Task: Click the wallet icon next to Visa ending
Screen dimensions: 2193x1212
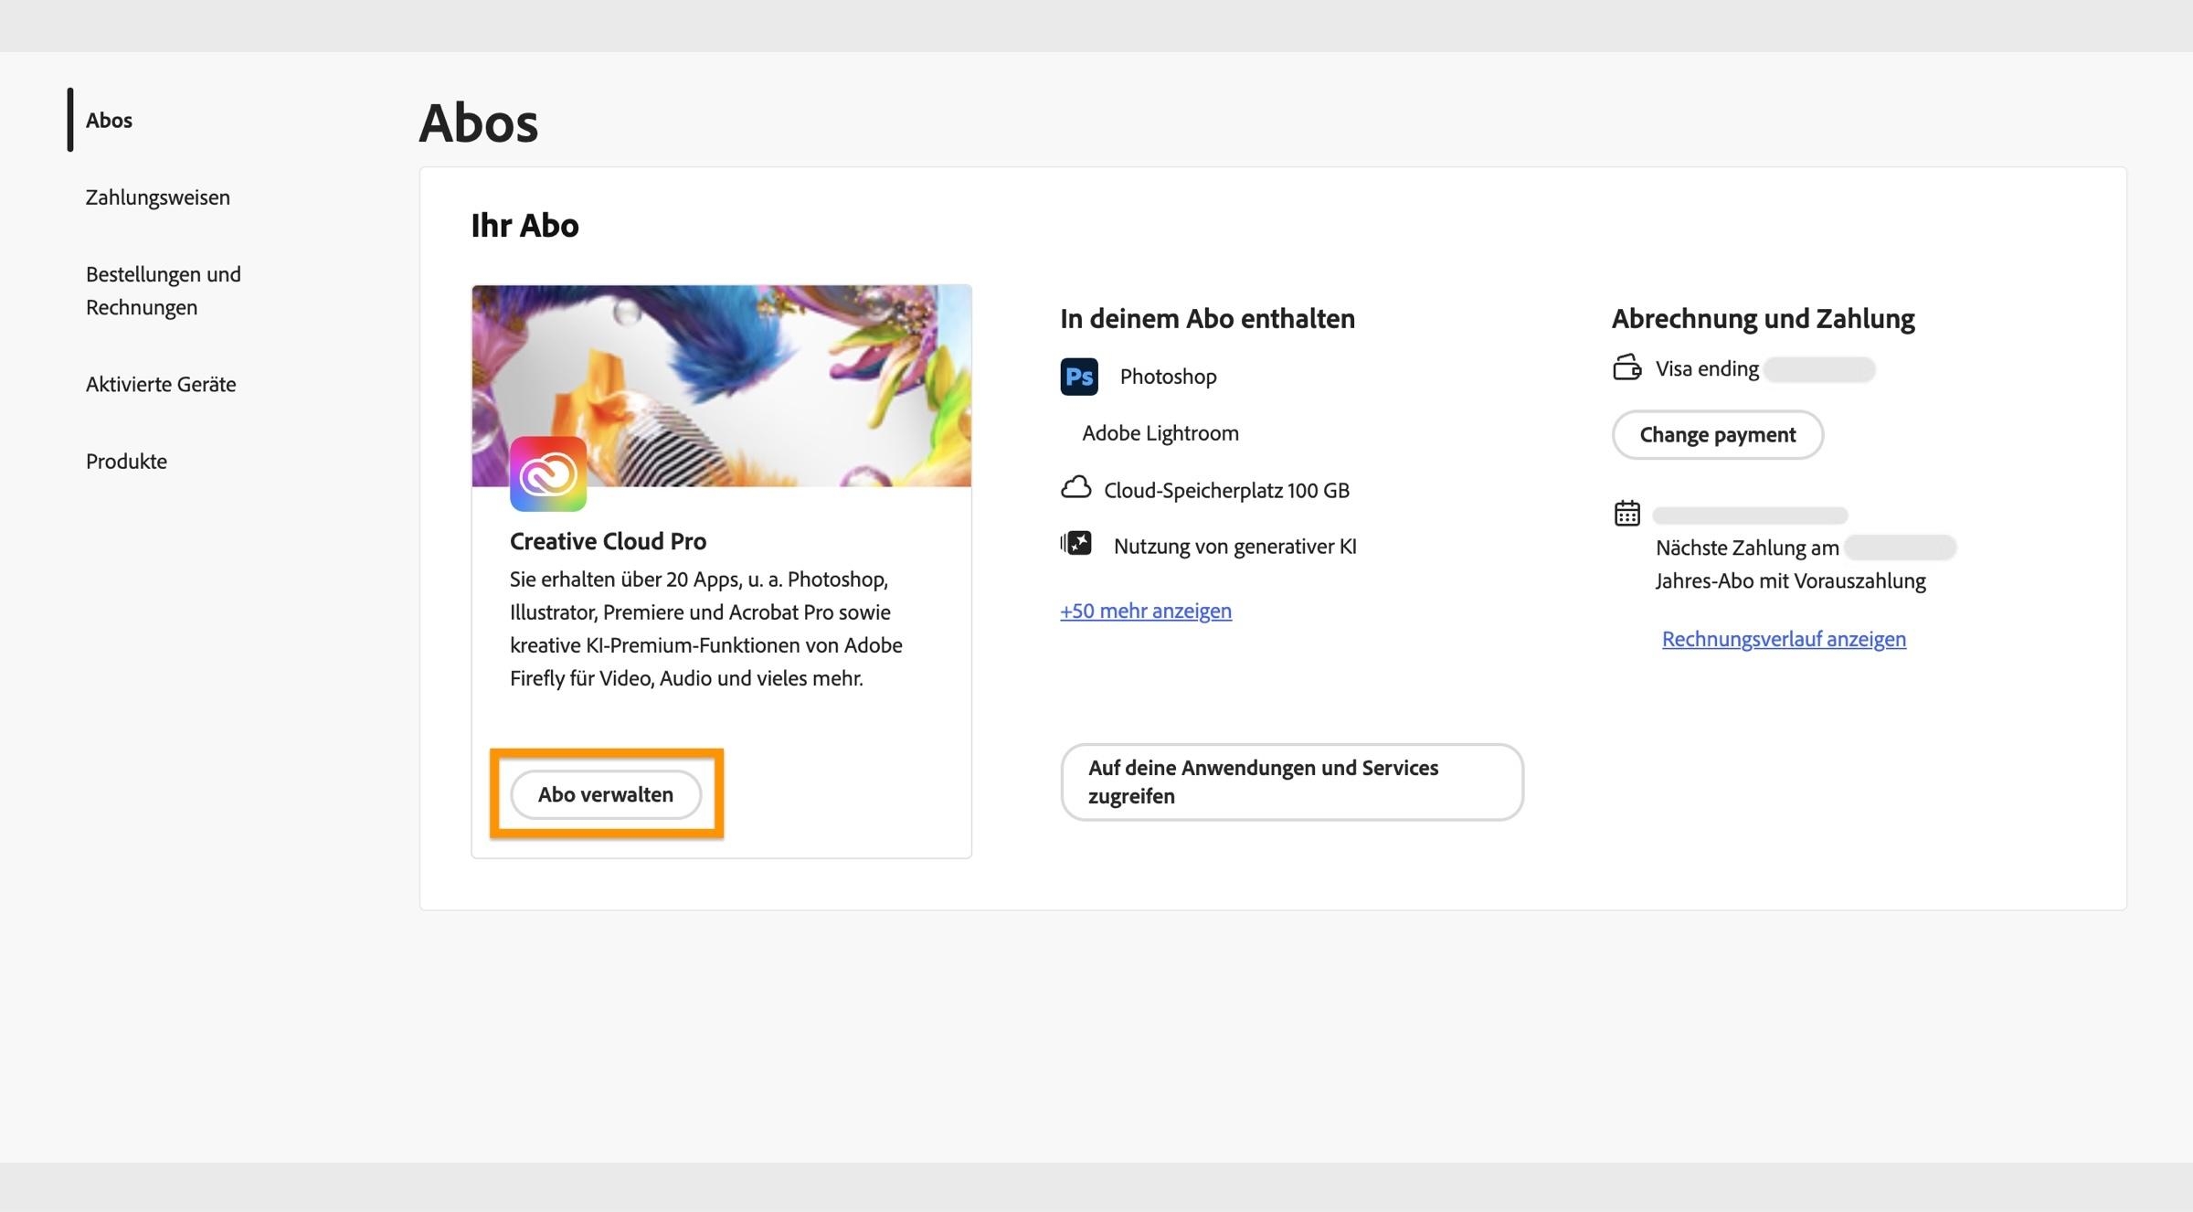Action: tap(1628, 368)
